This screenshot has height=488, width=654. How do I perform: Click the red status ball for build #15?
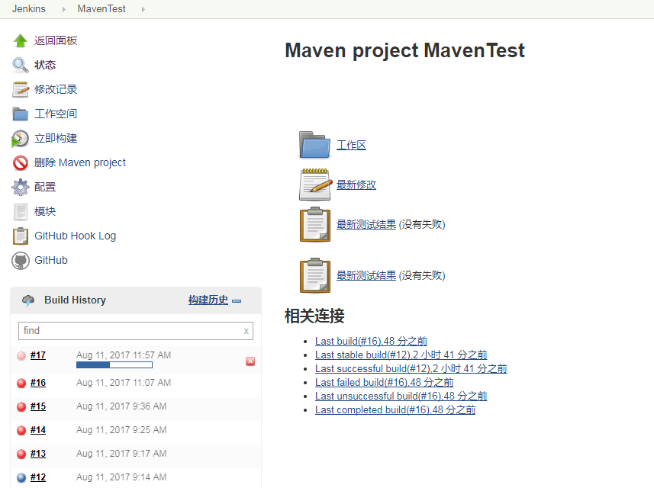tap(21, 406)
